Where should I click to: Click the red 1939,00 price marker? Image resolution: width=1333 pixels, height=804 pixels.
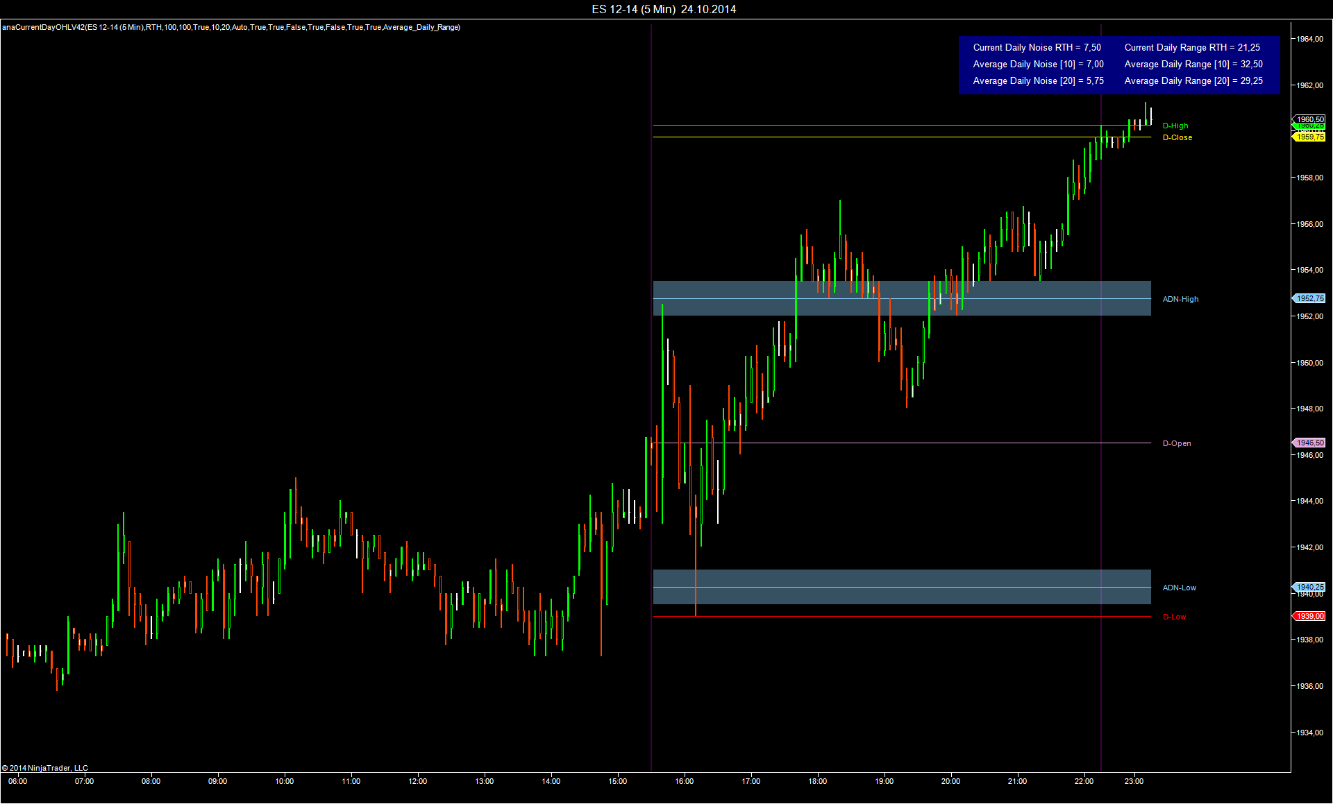(x=1309, y=616)
